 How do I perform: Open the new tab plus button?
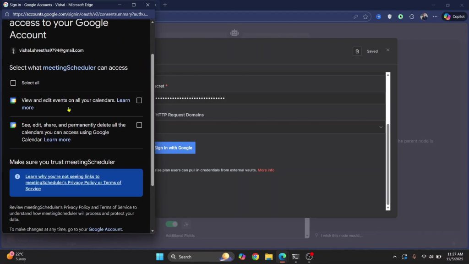[165, 5]
